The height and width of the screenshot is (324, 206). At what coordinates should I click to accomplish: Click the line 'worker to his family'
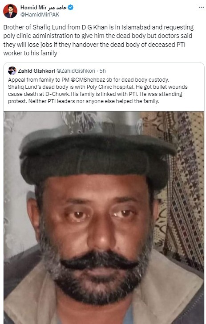tap(30, 53)
